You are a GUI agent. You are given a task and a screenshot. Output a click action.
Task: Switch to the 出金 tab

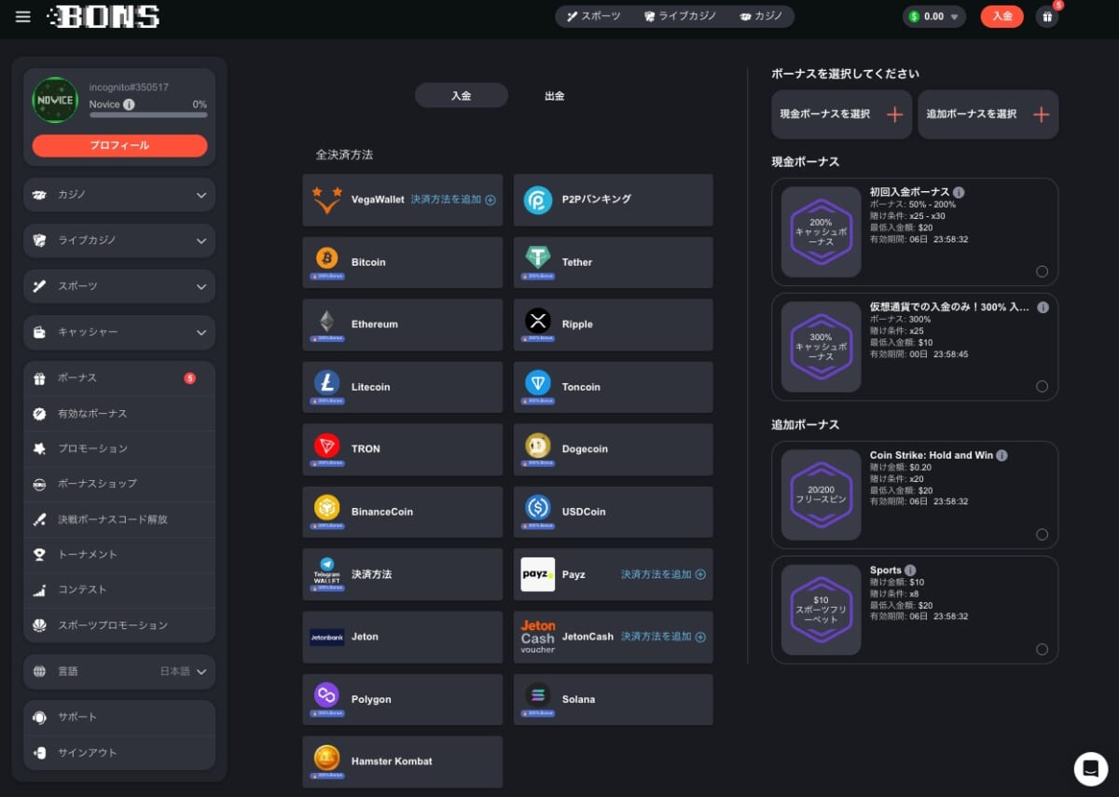point(555,95)
